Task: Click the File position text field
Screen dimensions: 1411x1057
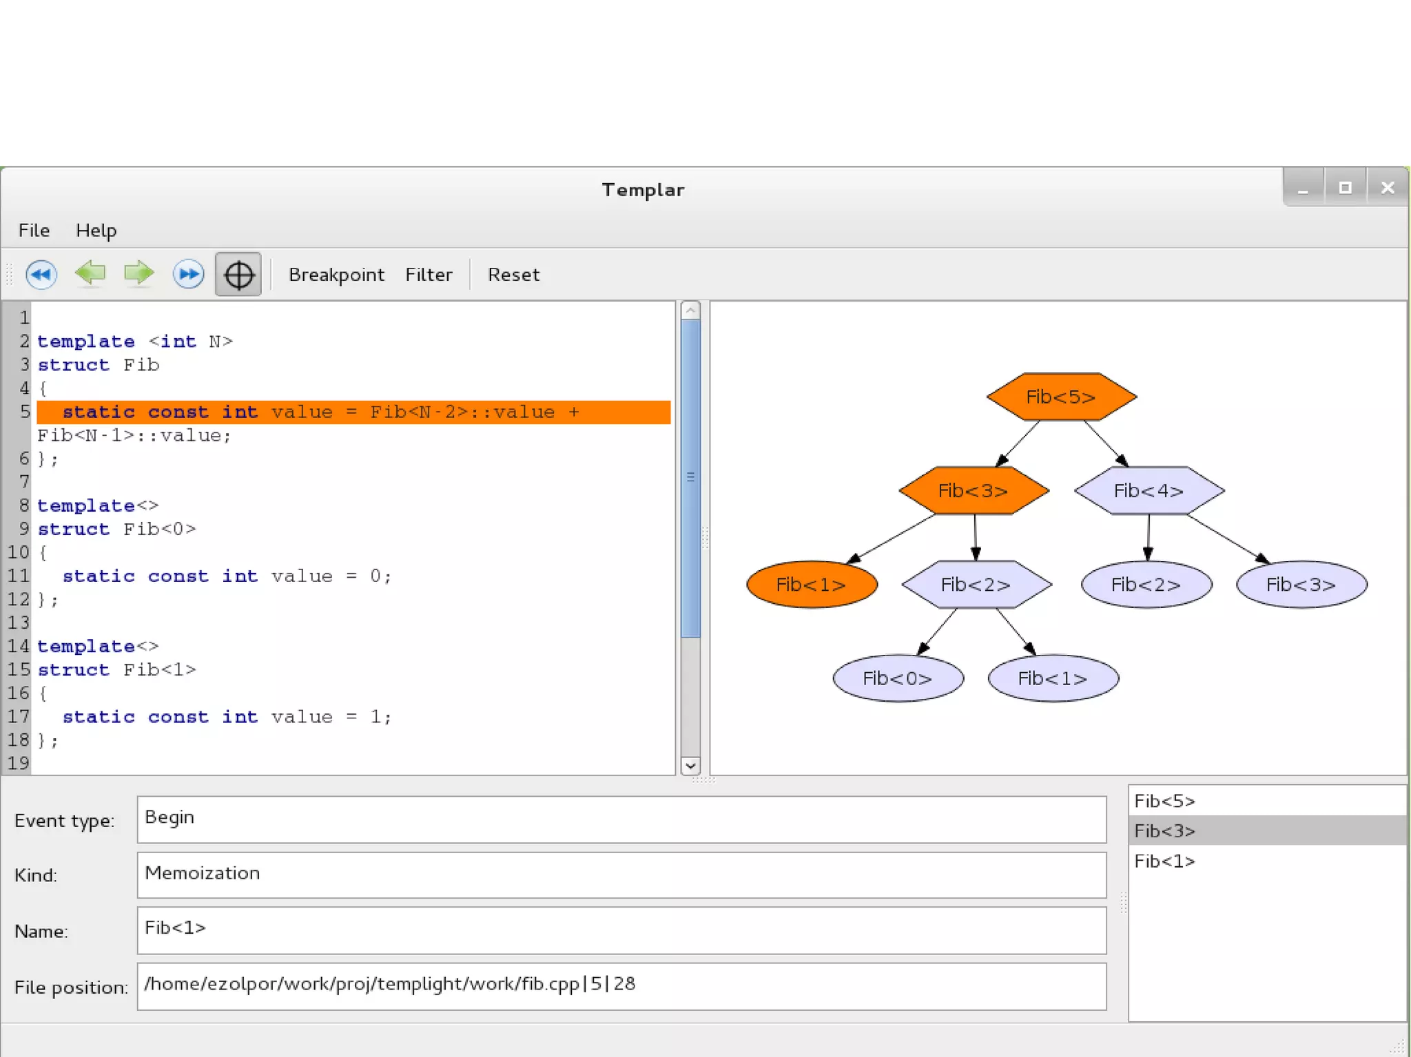Action: pos(621,985)
